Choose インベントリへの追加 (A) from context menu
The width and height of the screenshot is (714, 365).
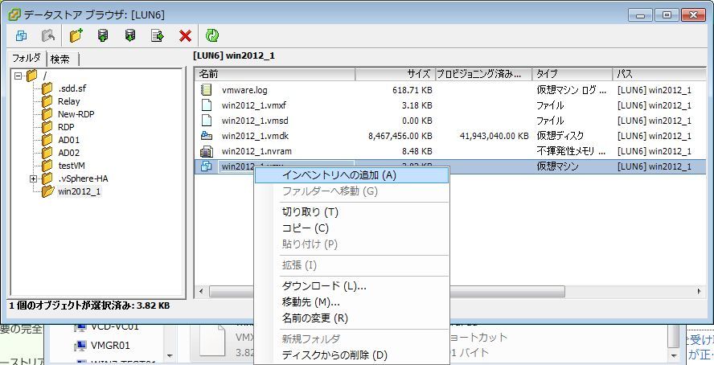point(351,175)
